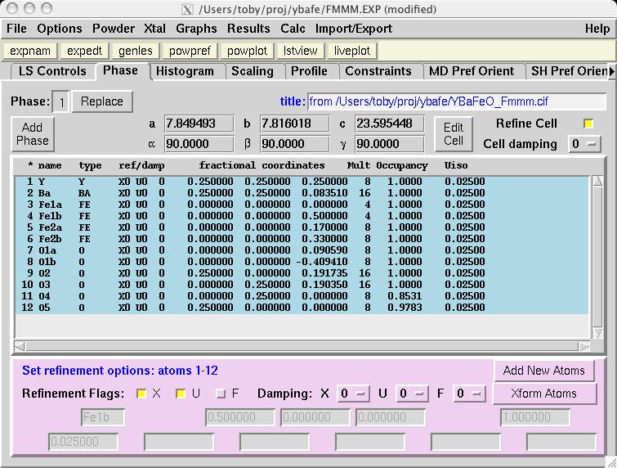The image size is (617, 468).
Task: Click the horizontal scrollbar right arrow
Action: (x=584, y=347)
